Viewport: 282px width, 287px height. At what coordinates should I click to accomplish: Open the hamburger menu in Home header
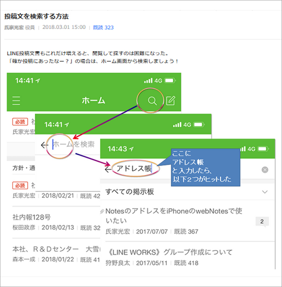[16, 101]
